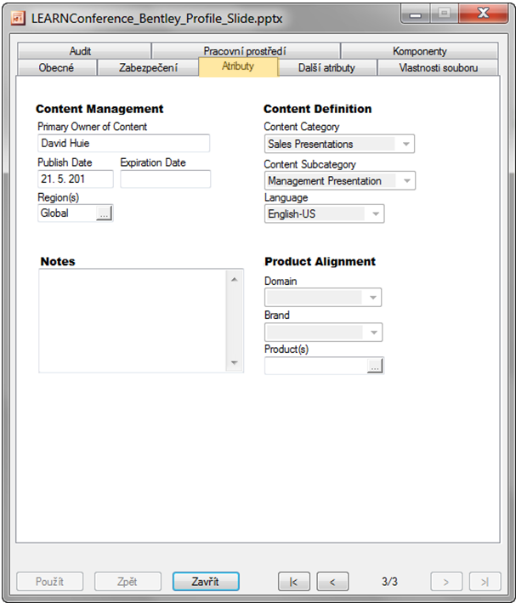Go to previous record navigation button
Screen dimensions: 516x603
click(x=332, y=582)
